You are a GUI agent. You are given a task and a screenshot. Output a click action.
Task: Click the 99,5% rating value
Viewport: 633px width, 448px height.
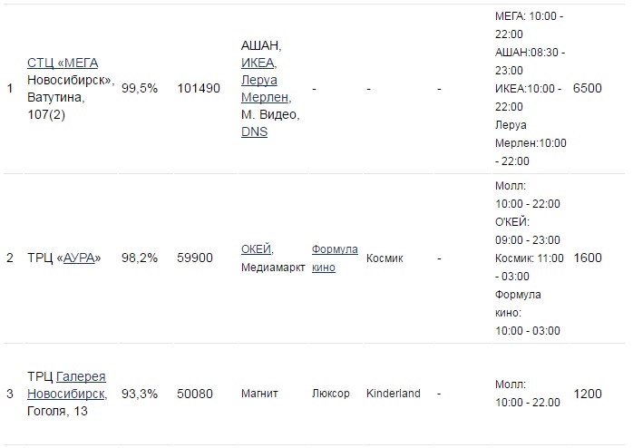tap(140, 89)
